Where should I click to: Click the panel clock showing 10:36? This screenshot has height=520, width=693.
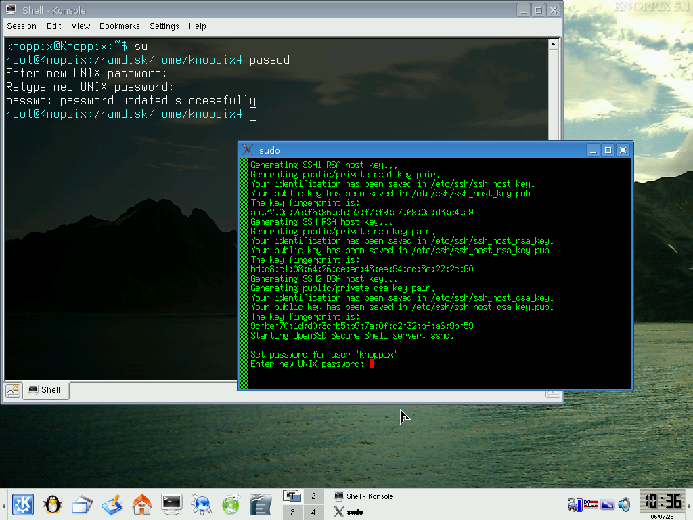click(x=663, y=501)
